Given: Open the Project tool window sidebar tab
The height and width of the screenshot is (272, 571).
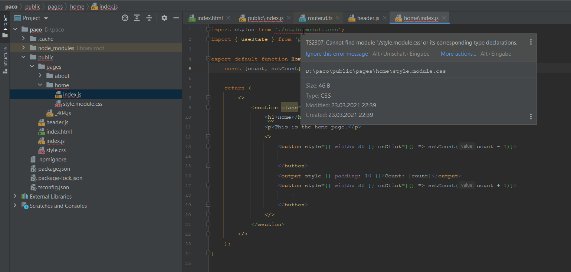Looking at the screenshot, I should [5, 23].
